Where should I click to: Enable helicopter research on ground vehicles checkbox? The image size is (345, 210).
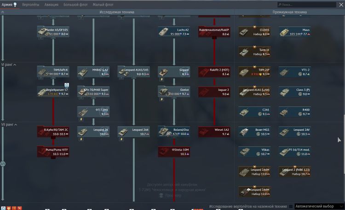coord(291,207)
